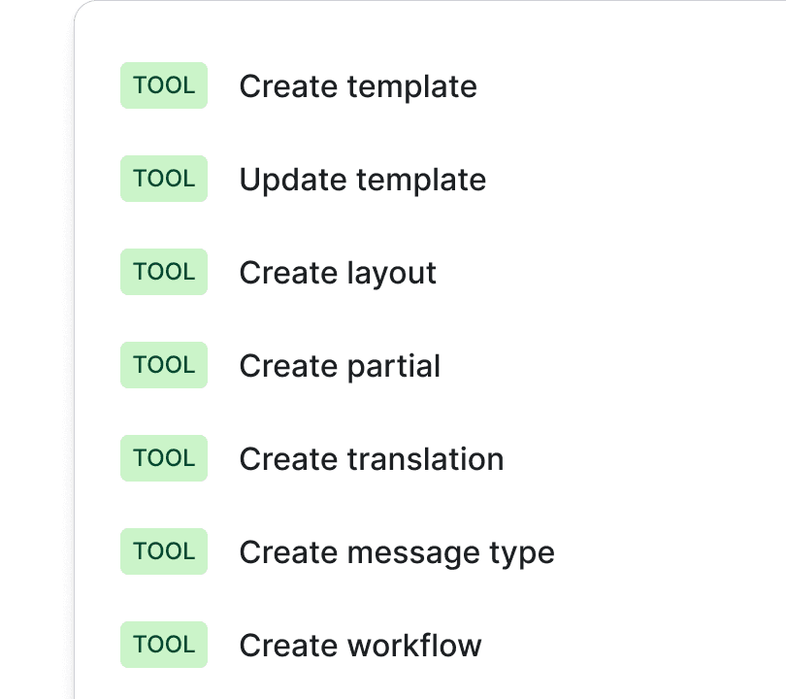Click the TOOL badge beside Create message type

pos(163,551)
